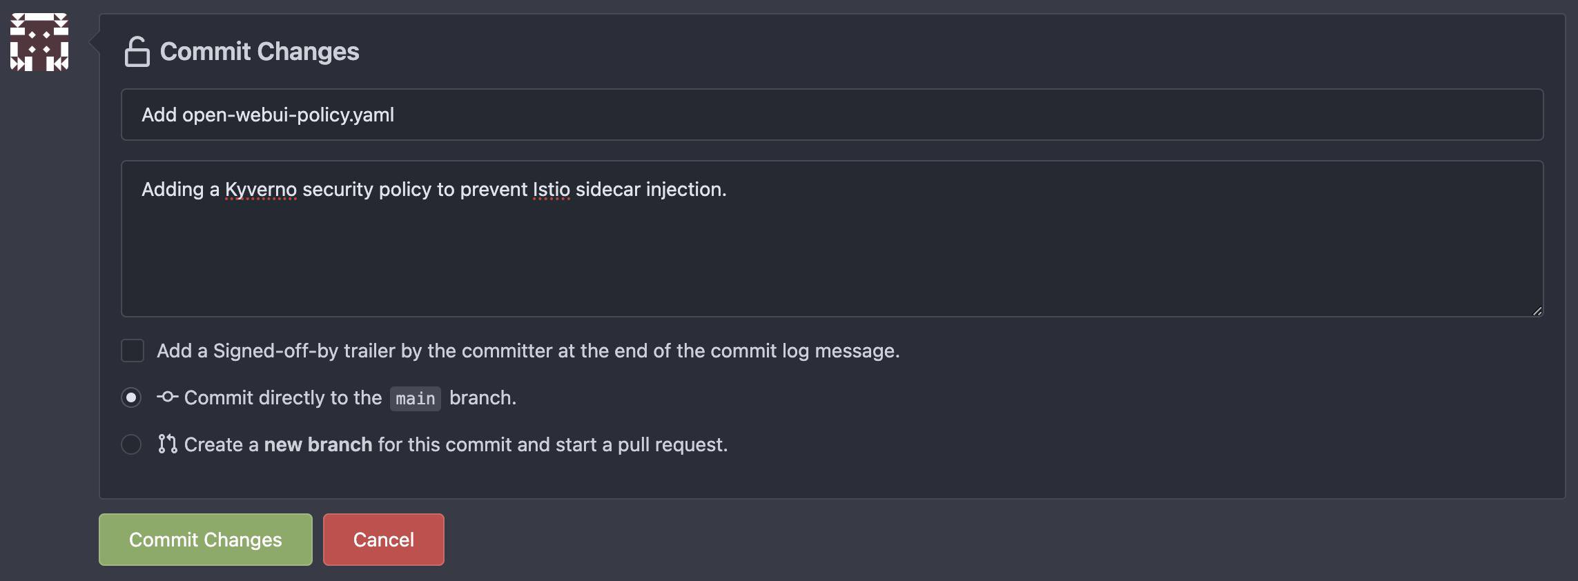This screenshot has height=581, width=1578.
Task: Click the 'main' branch label badge
Action: tap(414, 398)
